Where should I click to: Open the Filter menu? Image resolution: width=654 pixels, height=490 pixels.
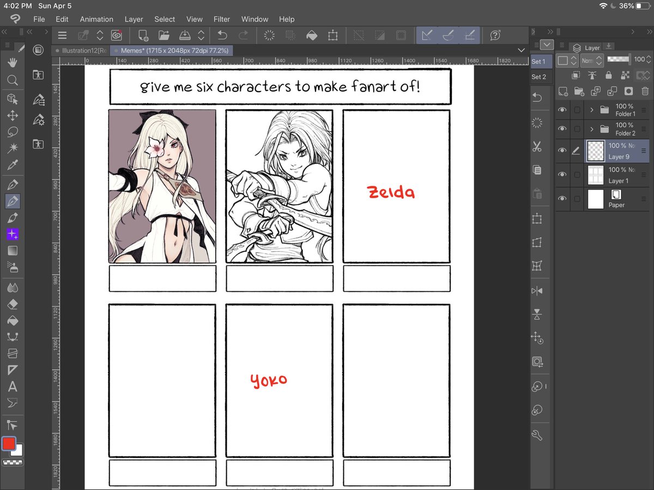222,19
